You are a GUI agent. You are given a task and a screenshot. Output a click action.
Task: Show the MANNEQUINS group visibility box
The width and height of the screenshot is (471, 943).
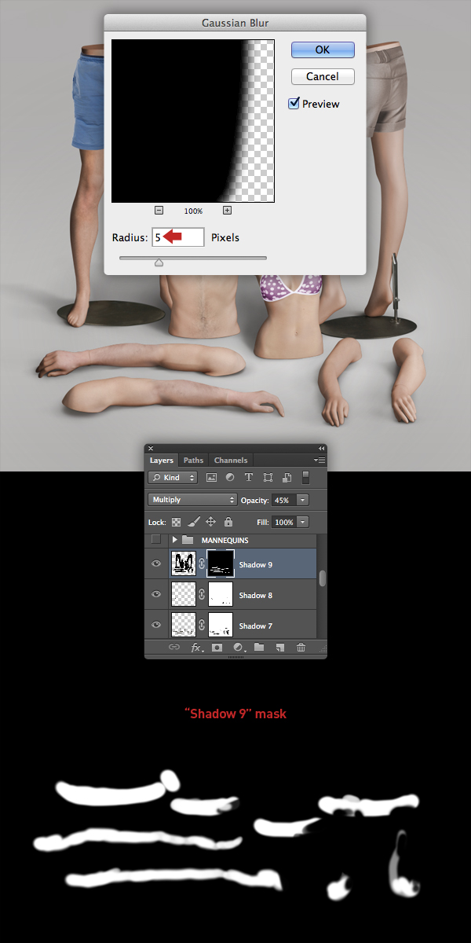[155, 540]
